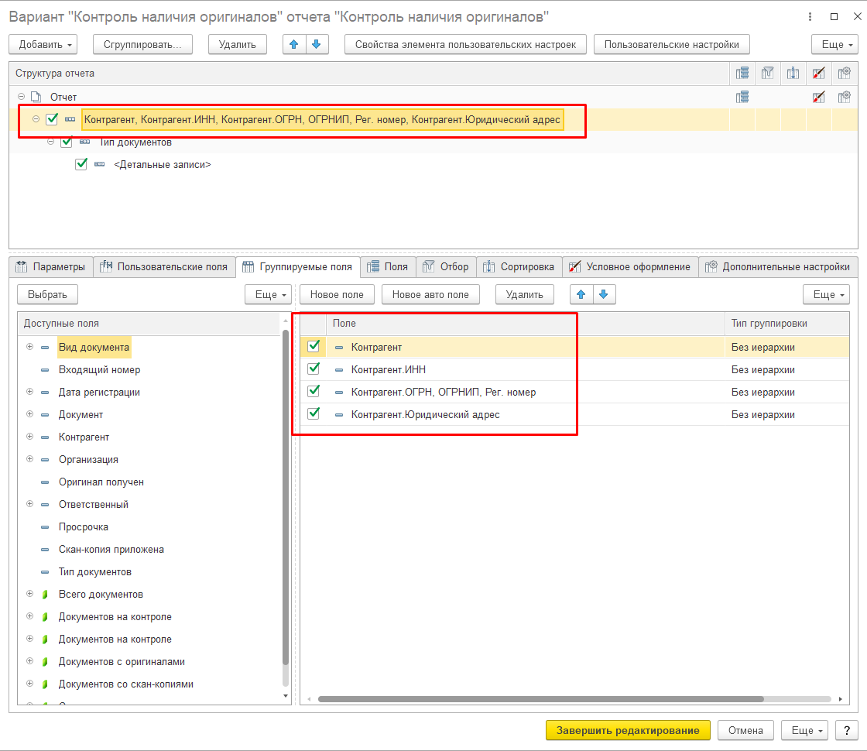Click additional settings icon in the Отчет row
This screenshot has height=751, width=867.
coord(845,98)
